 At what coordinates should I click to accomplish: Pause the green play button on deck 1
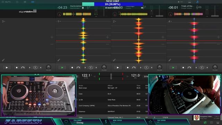[62, 68]
